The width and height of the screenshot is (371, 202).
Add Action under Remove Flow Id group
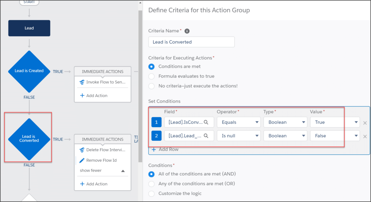[x=94, y=184]
